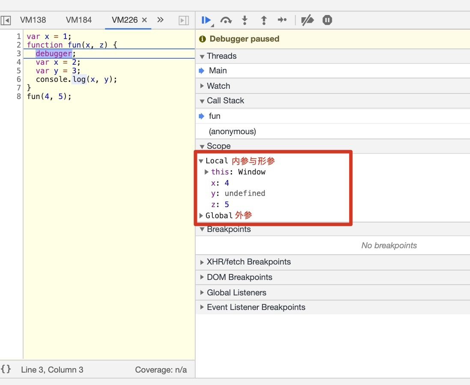470x385 pixels.
Task: Switch to the VM138 tab
Action: pos(33,20)
